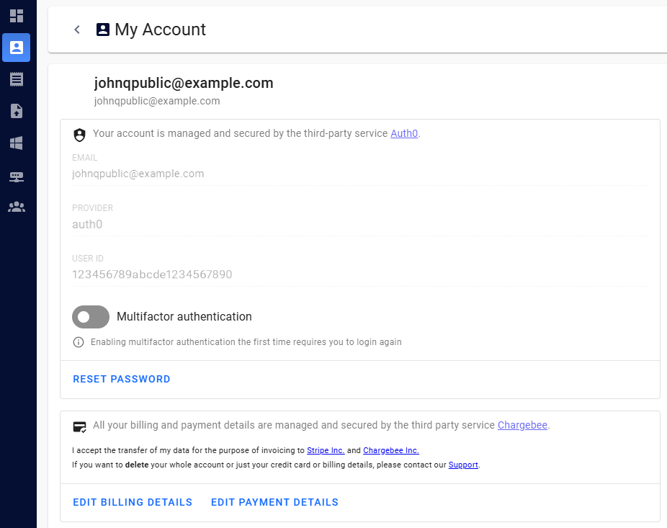This screenshot has width=667, height=528.
Task: Open Edit Billing Details
Action: [133, 502]
